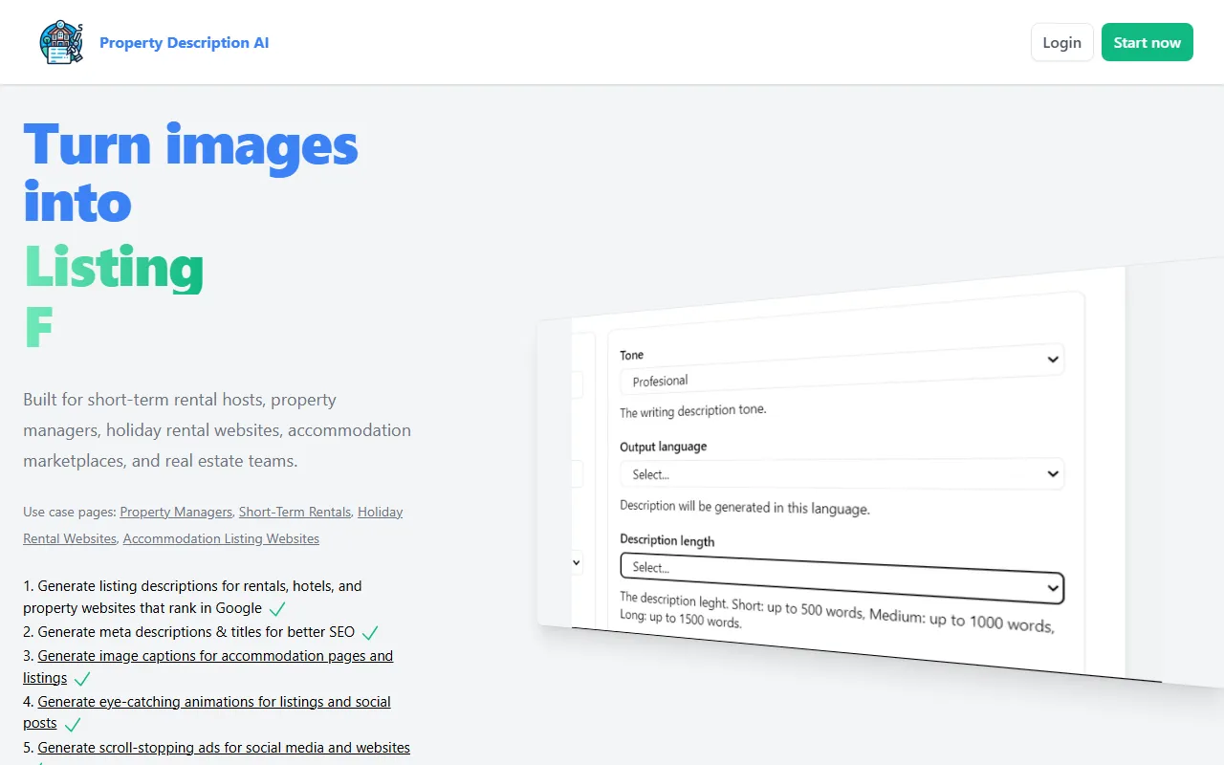Click the checkmark beside meta descriptions for SEO
Screen dimensions: 1224x765
pyautogui.click(x=370, y=633)
